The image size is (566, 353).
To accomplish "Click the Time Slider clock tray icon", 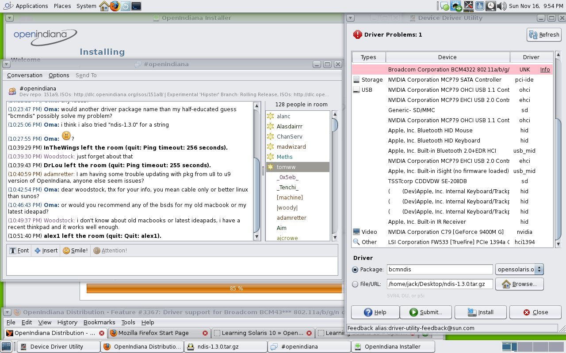I will pyautogui.click(x=490, y=6).
